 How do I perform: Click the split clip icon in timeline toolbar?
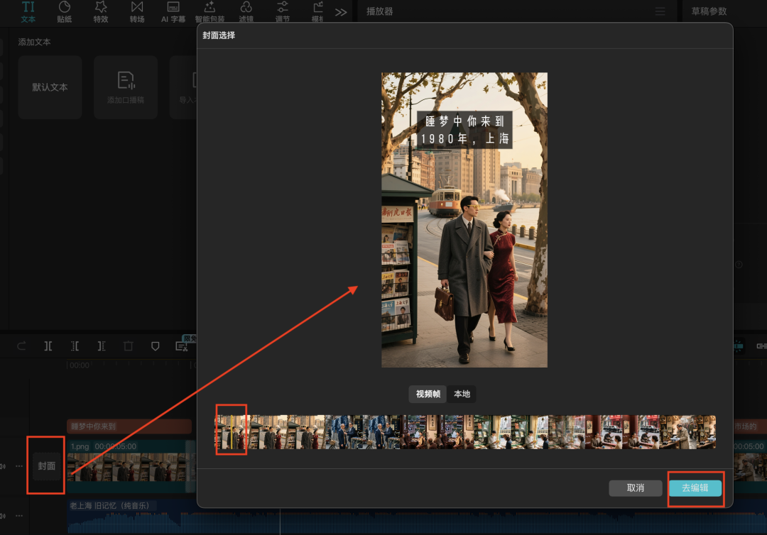[x=48, y=346]
